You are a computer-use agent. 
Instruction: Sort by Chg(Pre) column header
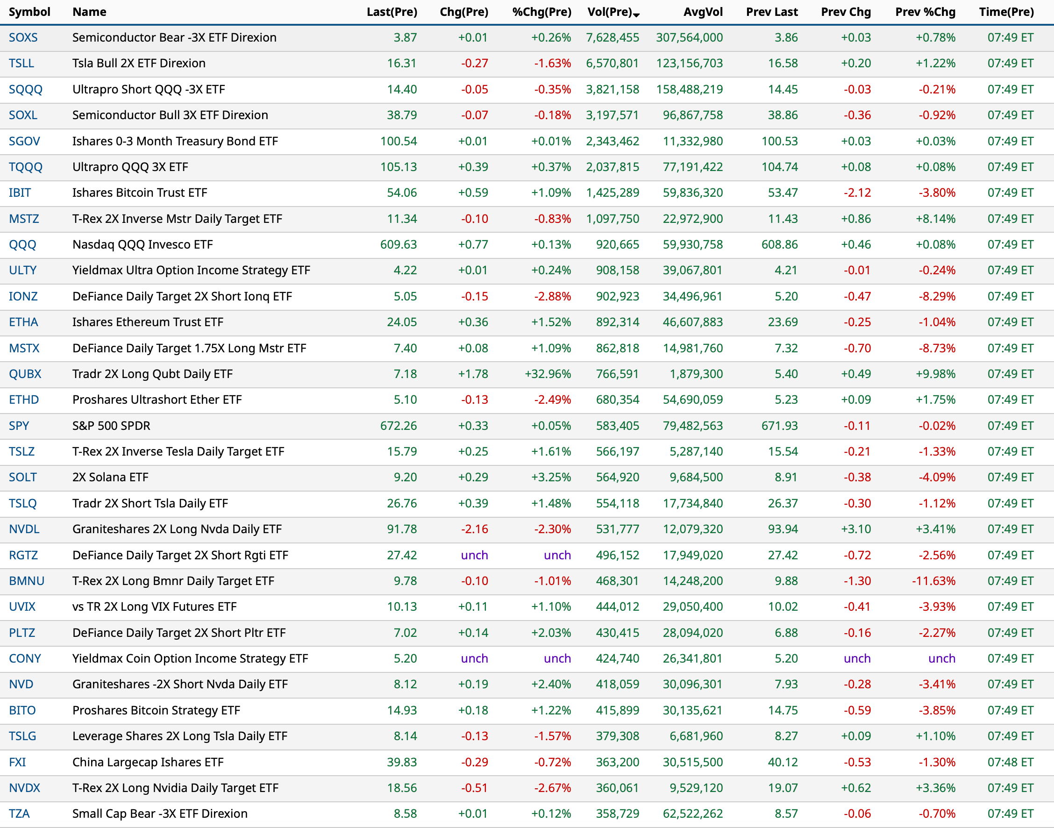[x=463, y=12]
